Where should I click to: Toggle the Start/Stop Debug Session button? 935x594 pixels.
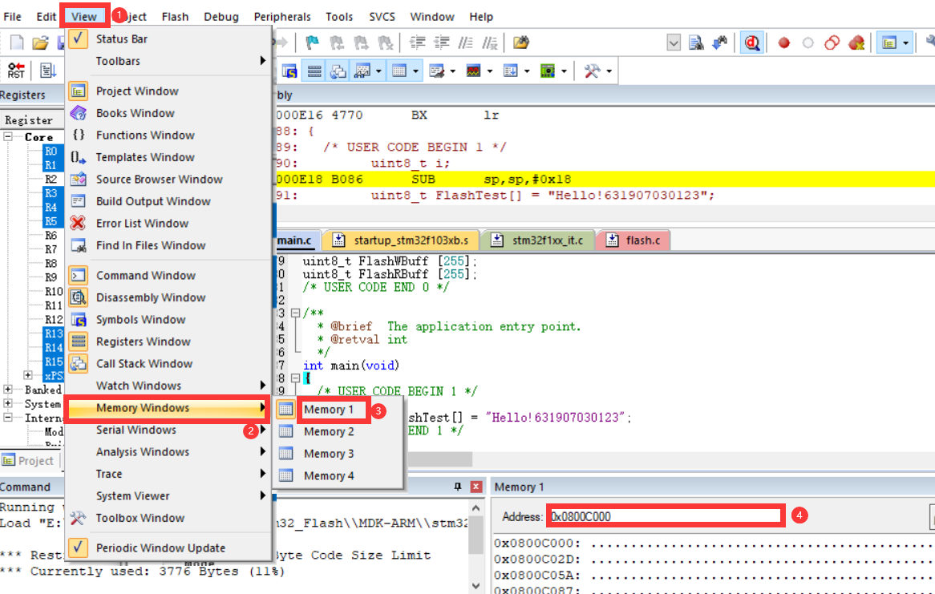[752, 42]
